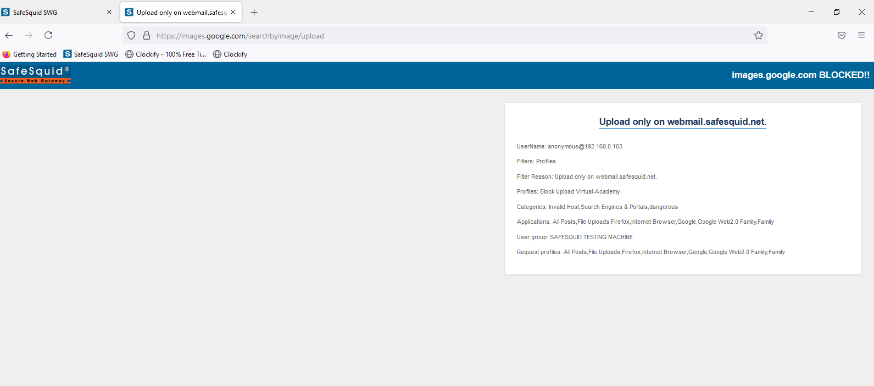
Task: Open 'Clockify - 100% Free Ti...' bookmark
Action: coord(165,54)
